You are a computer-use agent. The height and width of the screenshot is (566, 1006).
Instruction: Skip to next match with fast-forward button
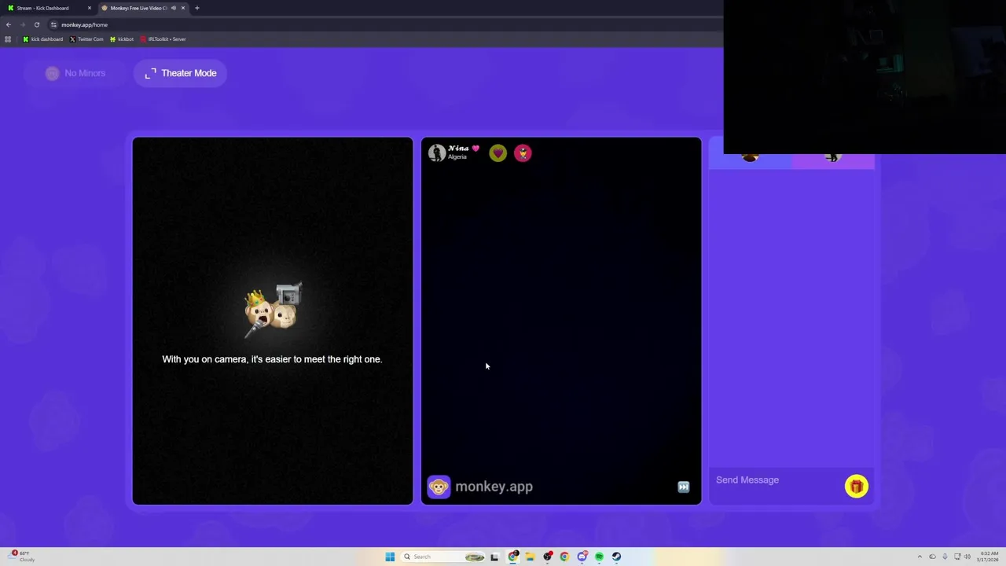pos(684,487)
